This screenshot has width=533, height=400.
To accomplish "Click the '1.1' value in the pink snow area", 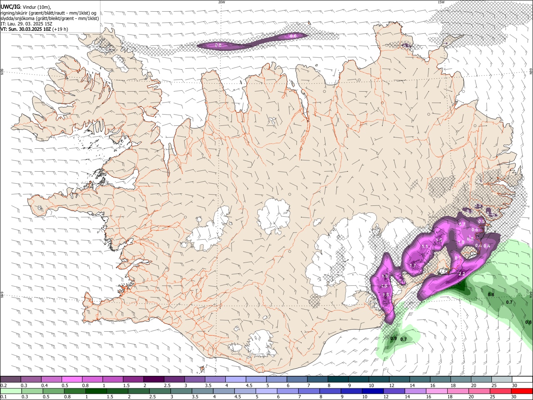I will [425, 247].
